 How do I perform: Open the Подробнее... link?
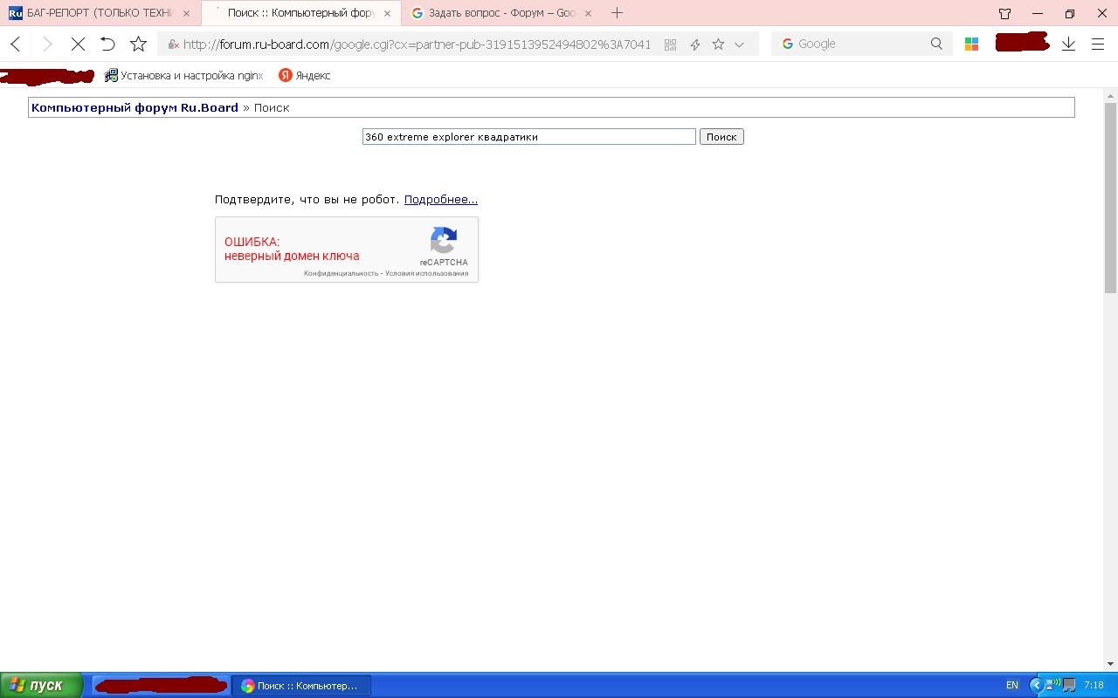click(x=441, y=200)
